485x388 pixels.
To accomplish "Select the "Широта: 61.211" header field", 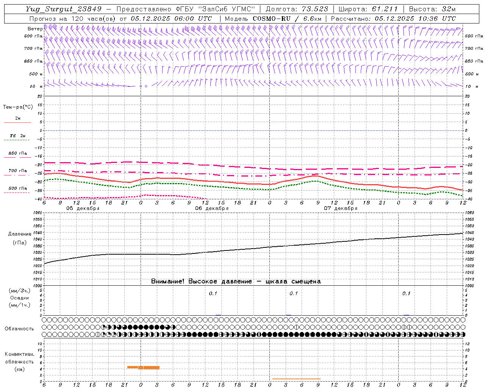I will 368,9.
